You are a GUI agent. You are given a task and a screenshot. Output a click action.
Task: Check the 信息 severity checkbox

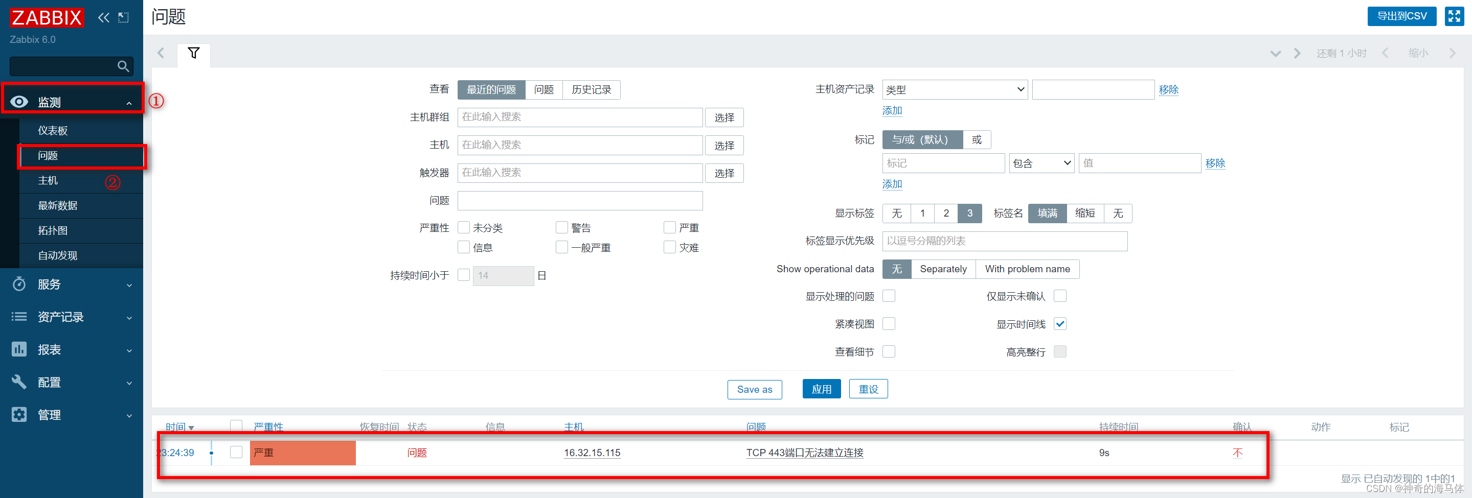[463, 247]
